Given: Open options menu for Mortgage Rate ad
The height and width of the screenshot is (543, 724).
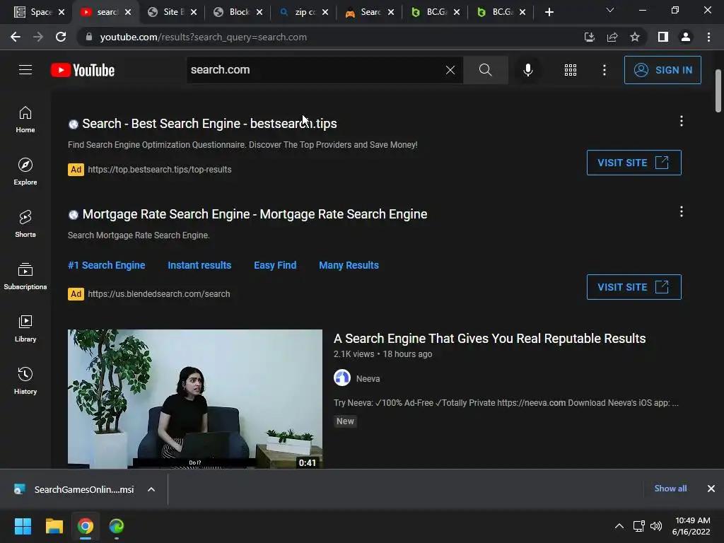Looking at the screenshot, I should coord(681,211).
